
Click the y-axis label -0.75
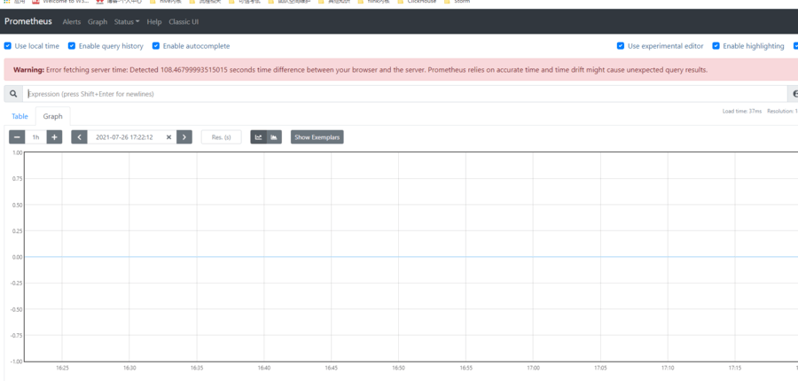pyautogui.click(x=16, y=335)
